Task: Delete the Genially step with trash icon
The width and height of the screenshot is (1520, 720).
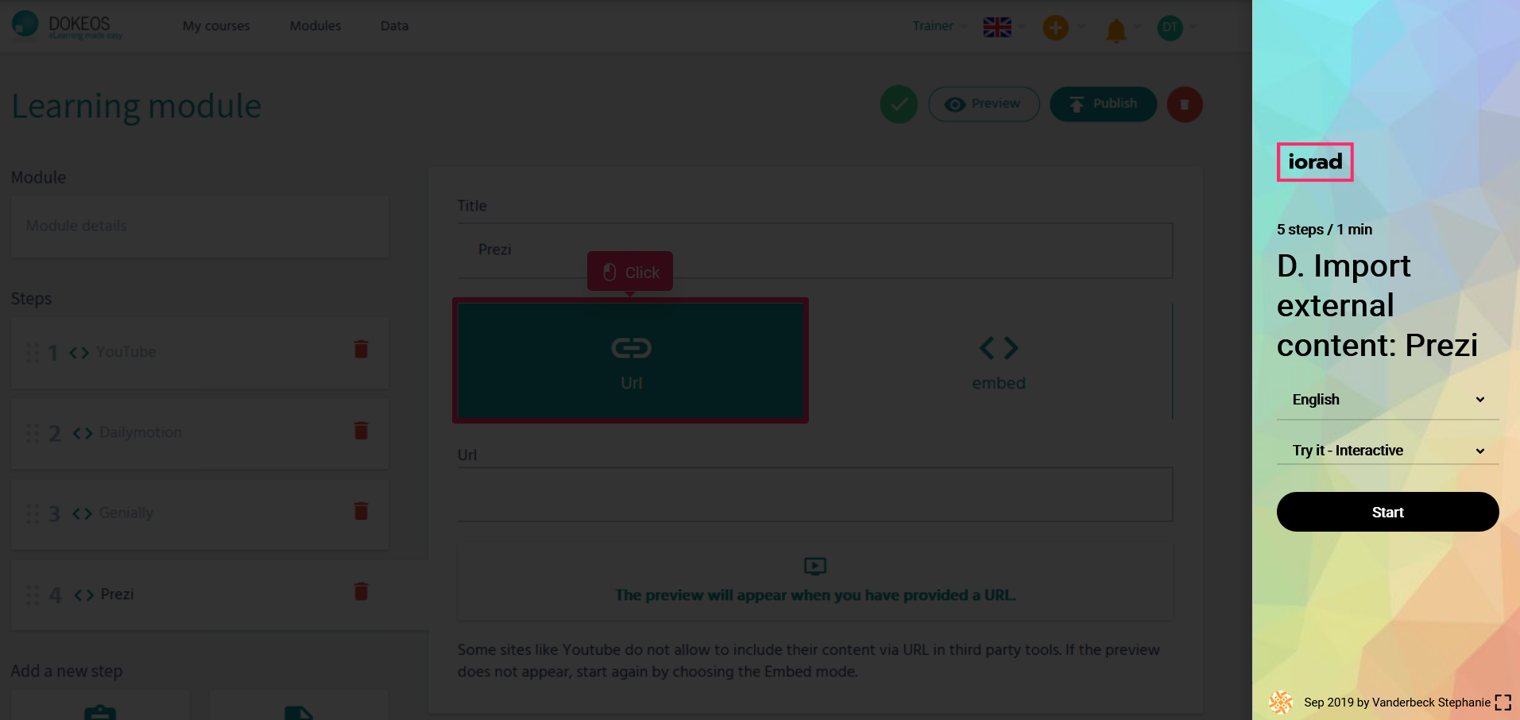Action: tap(361, 511)
